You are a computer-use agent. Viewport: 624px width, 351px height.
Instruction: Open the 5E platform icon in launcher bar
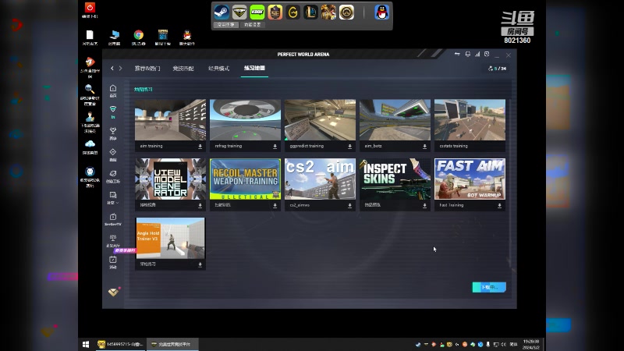275,12
